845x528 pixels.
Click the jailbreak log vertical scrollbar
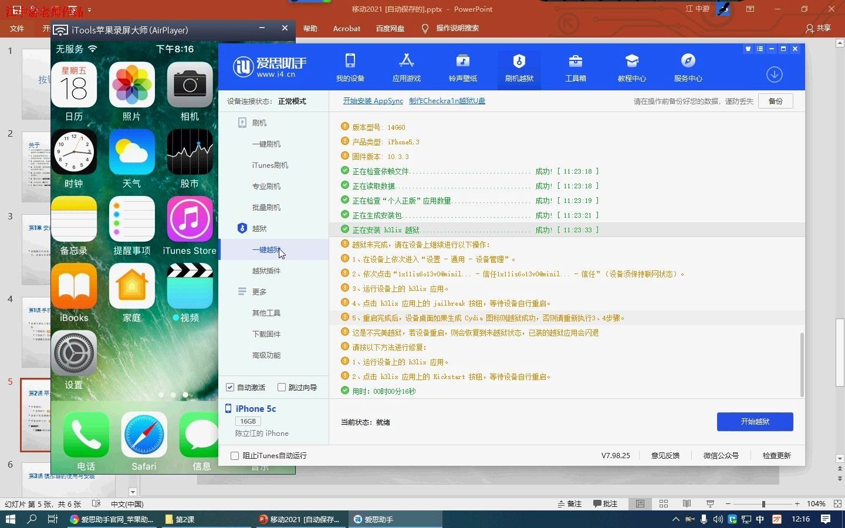click(x=802, y=364)
